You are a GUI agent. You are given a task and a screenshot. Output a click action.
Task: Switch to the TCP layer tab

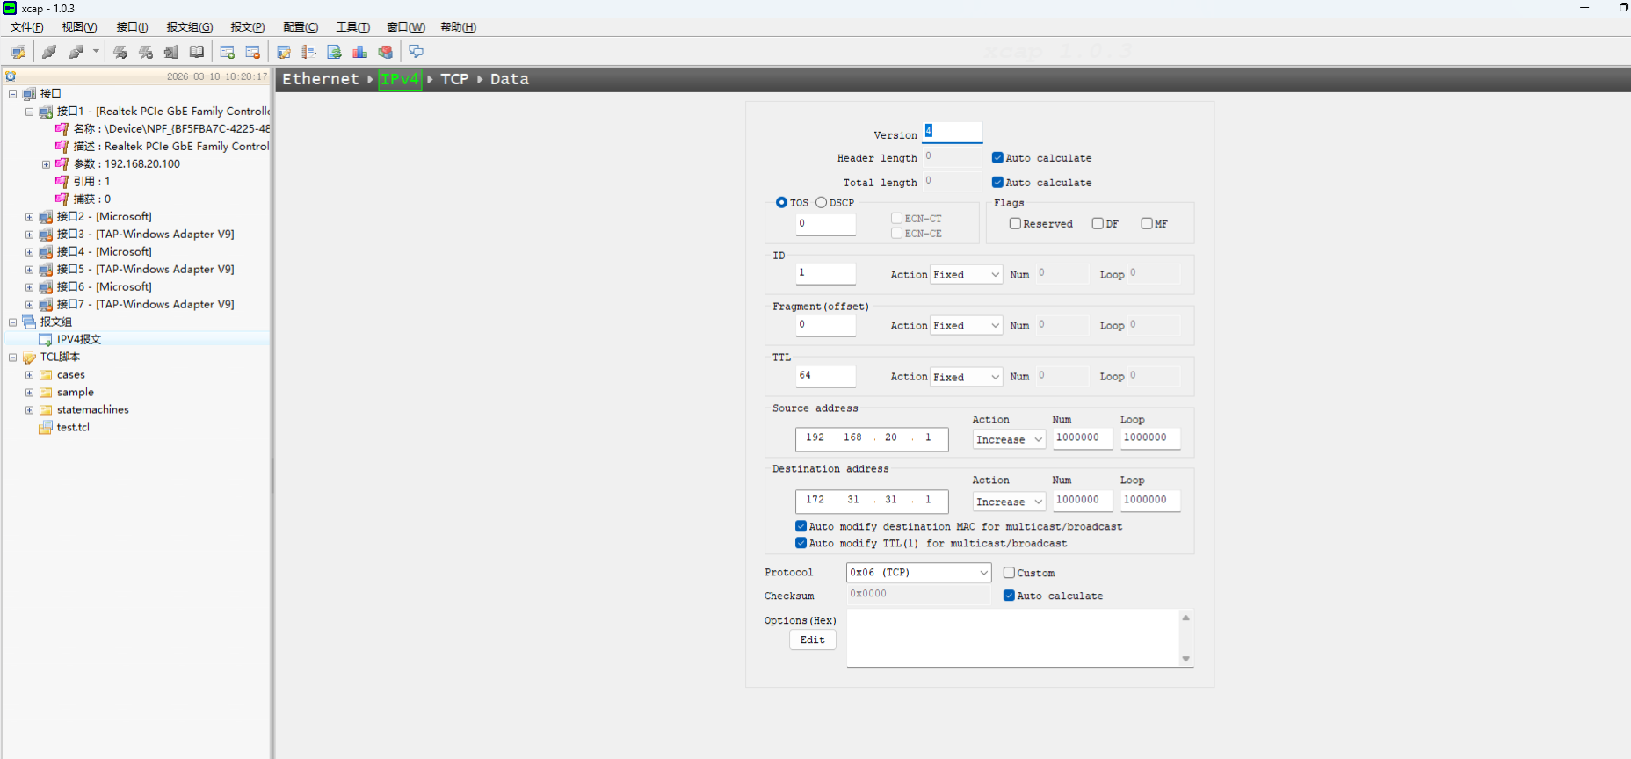point(454,79)
